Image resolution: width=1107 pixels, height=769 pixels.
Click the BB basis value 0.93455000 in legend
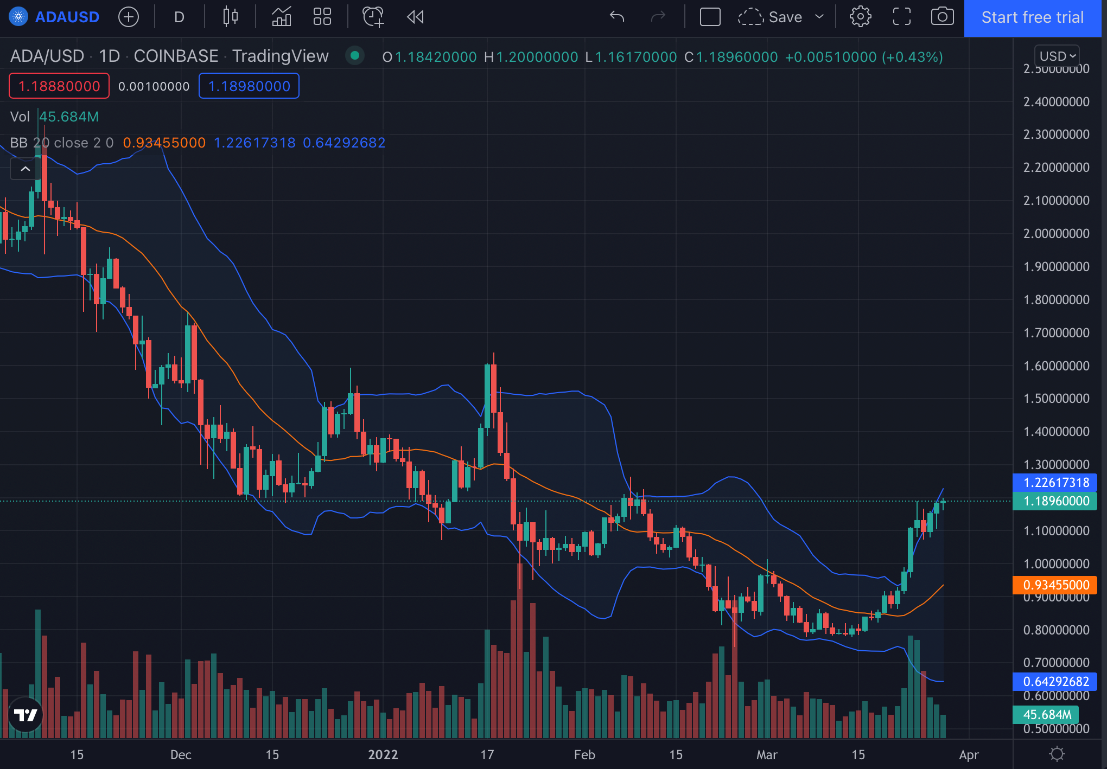(164, 143)
